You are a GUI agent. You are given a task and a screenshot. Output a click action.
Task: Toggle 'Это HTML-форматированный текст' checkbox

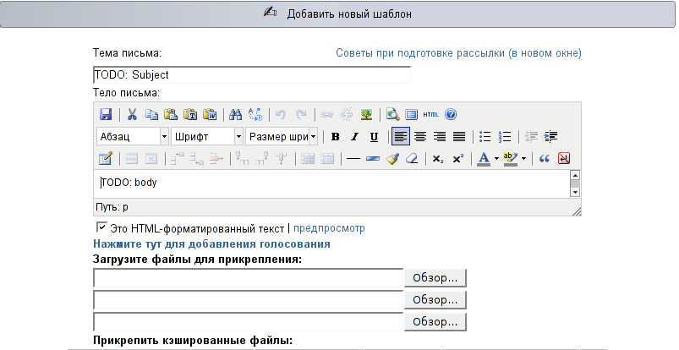point(101,227)
